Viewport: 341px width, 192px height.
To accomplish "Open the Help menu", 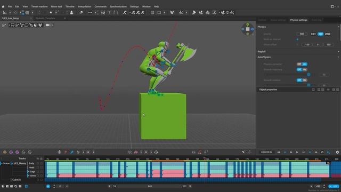I will pyautogui.click(x=156, y=6).
